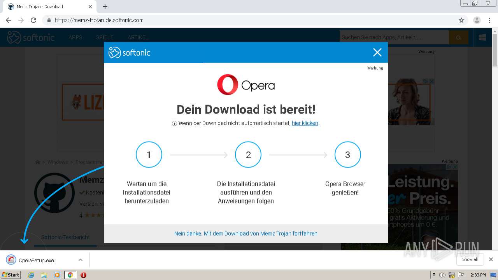The image size is (498, 280).
Task: Reload the page
Action: 33,20
